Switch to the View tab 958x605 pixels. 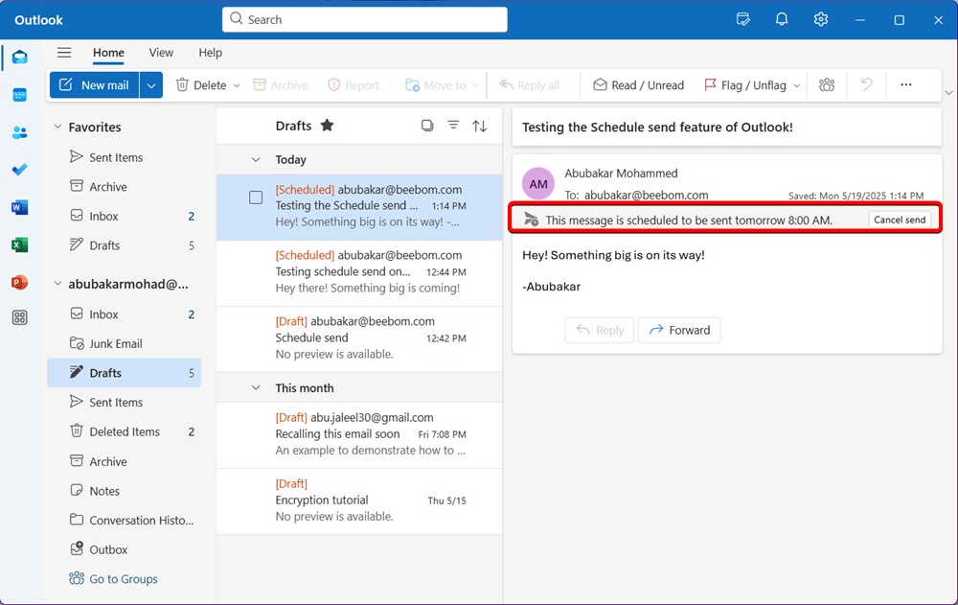pos(160,53)
